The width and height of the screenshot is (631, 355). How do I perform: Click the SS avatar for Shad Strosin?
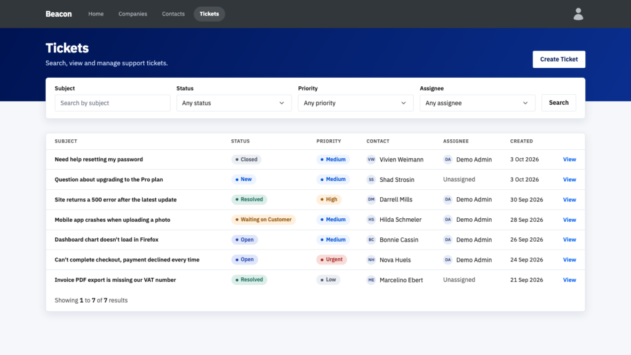pos(371,179)
